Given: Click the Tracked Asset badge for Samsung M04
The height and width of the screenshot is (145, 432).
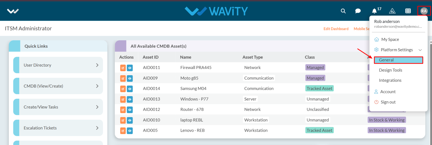Looking at the screenshot, I should tap(319, 88).
